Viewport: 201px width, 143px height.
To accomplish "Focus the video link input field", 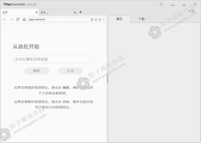I will [x=54, y=59].
